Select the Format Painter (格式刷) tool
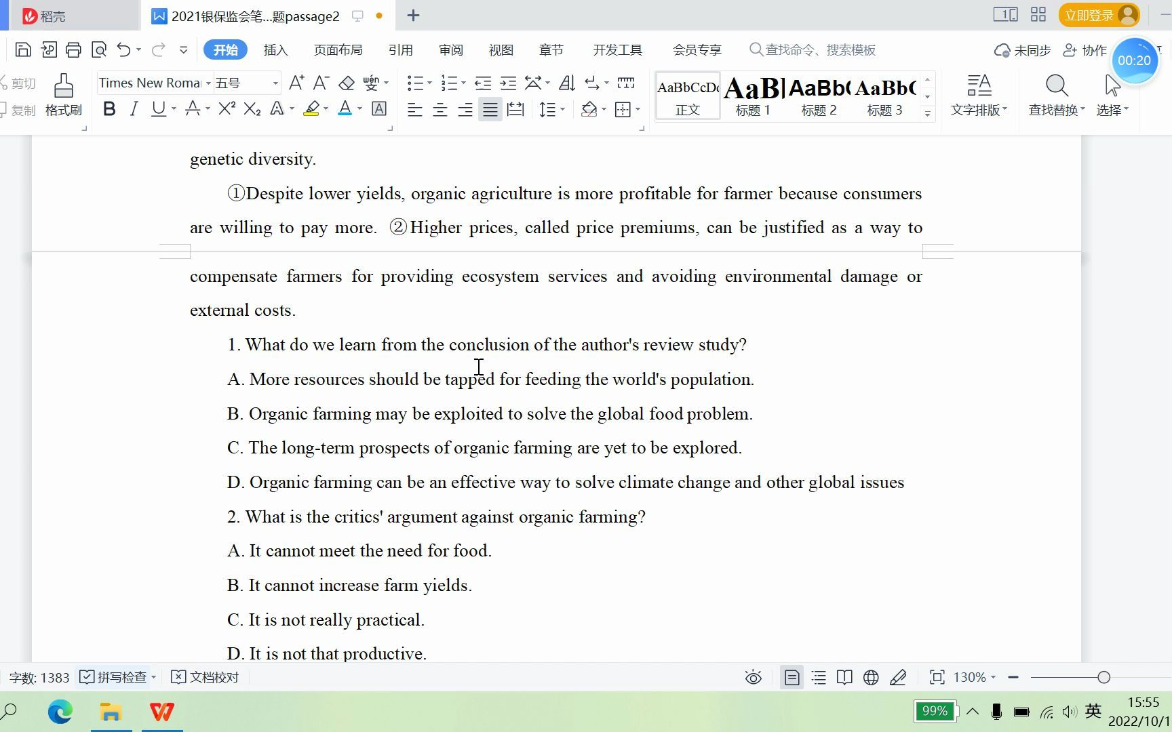The width and height of the screenshot is (1172, 732). pyautogui.click(x=64, y=96)
